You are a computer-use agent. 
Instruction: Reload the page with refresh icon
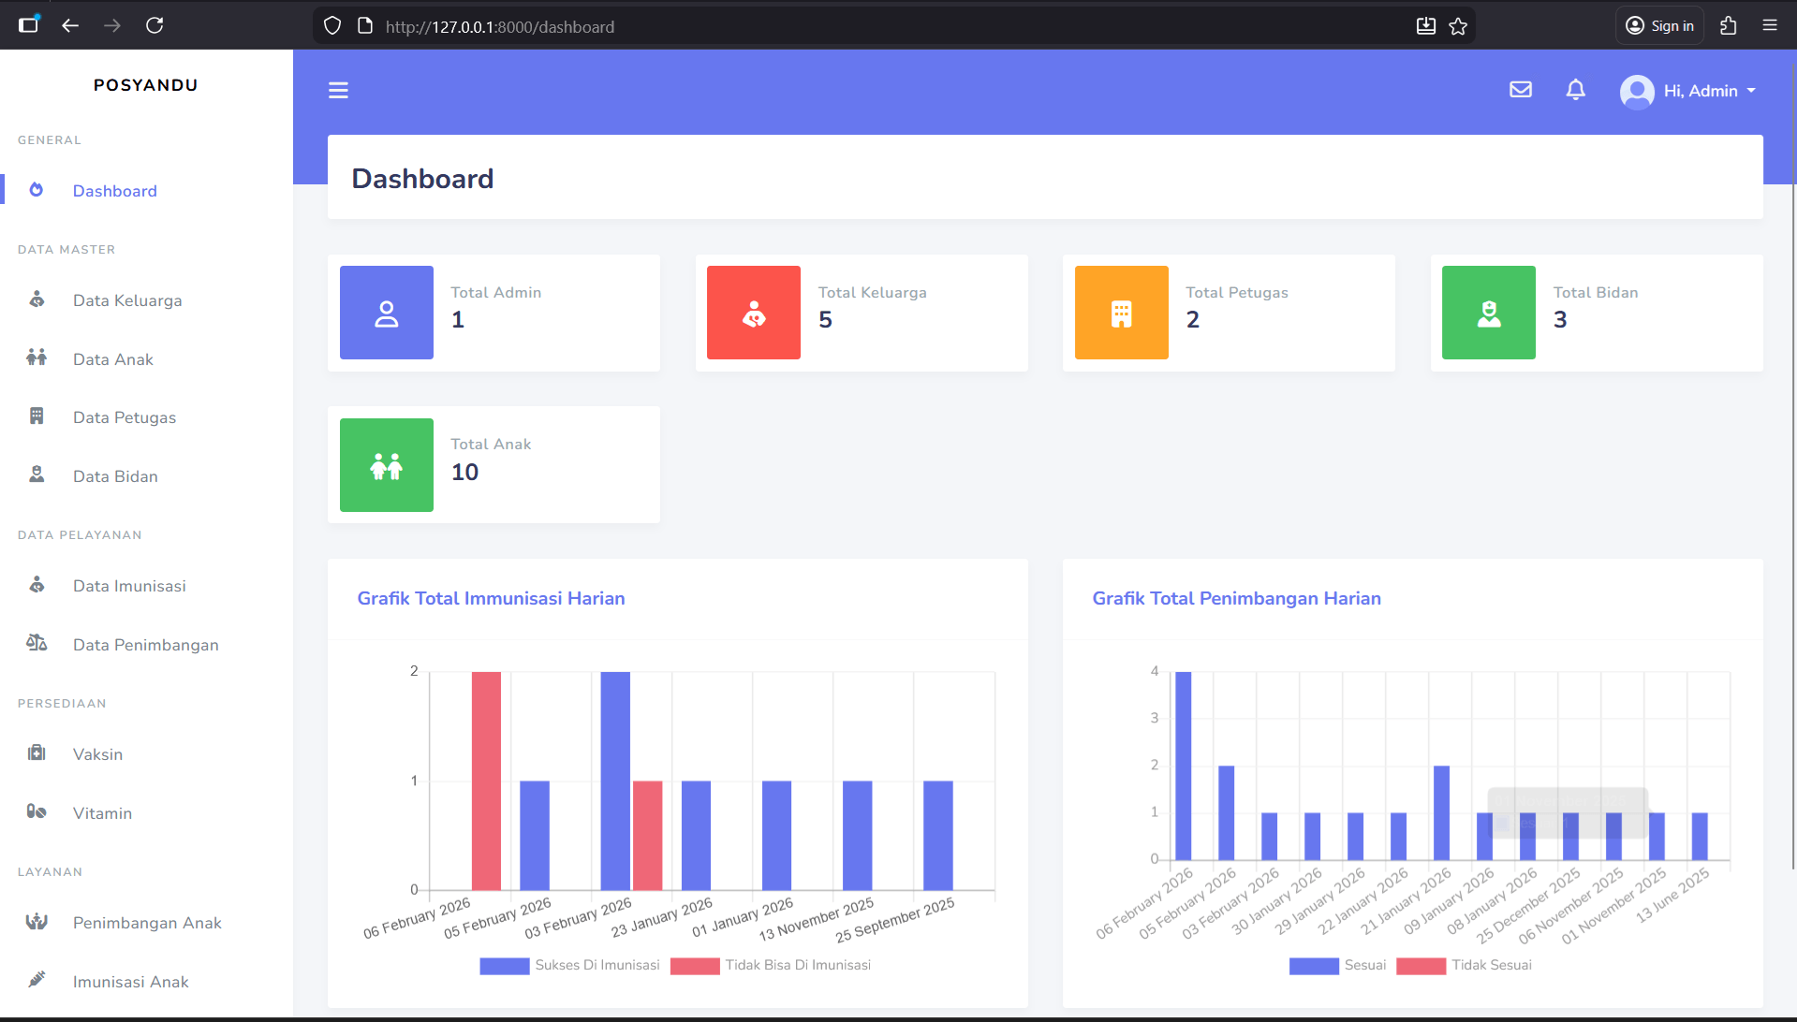pos(155,26)
